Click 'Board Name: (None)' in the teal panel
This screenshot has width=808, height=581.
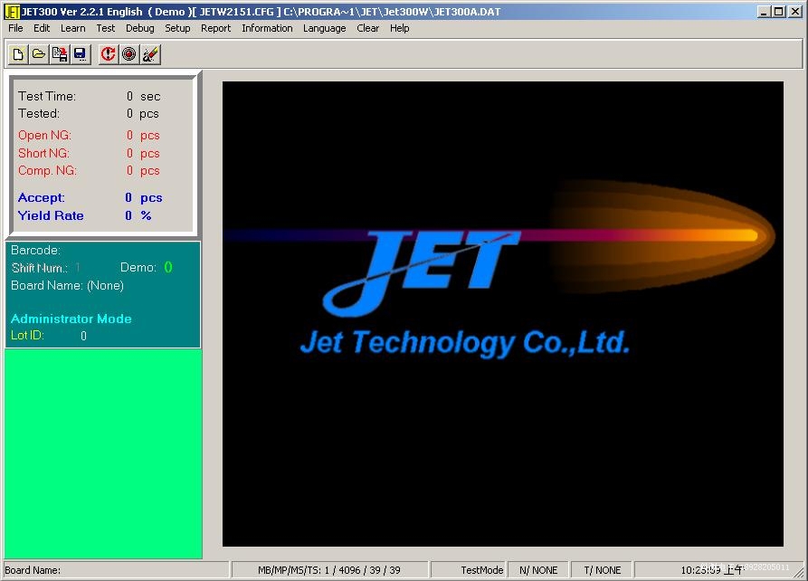coord(67,286)
